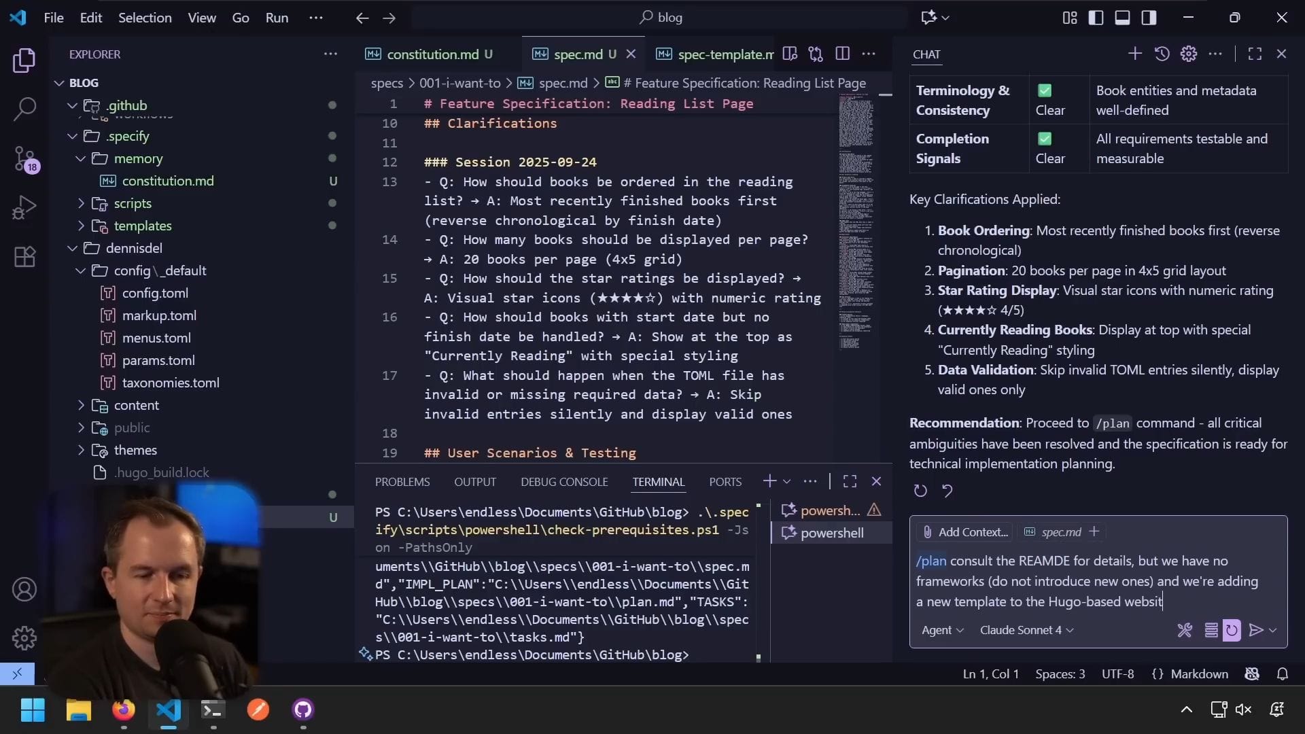
Task: Expand the content folder
Action: pos(136,405)
